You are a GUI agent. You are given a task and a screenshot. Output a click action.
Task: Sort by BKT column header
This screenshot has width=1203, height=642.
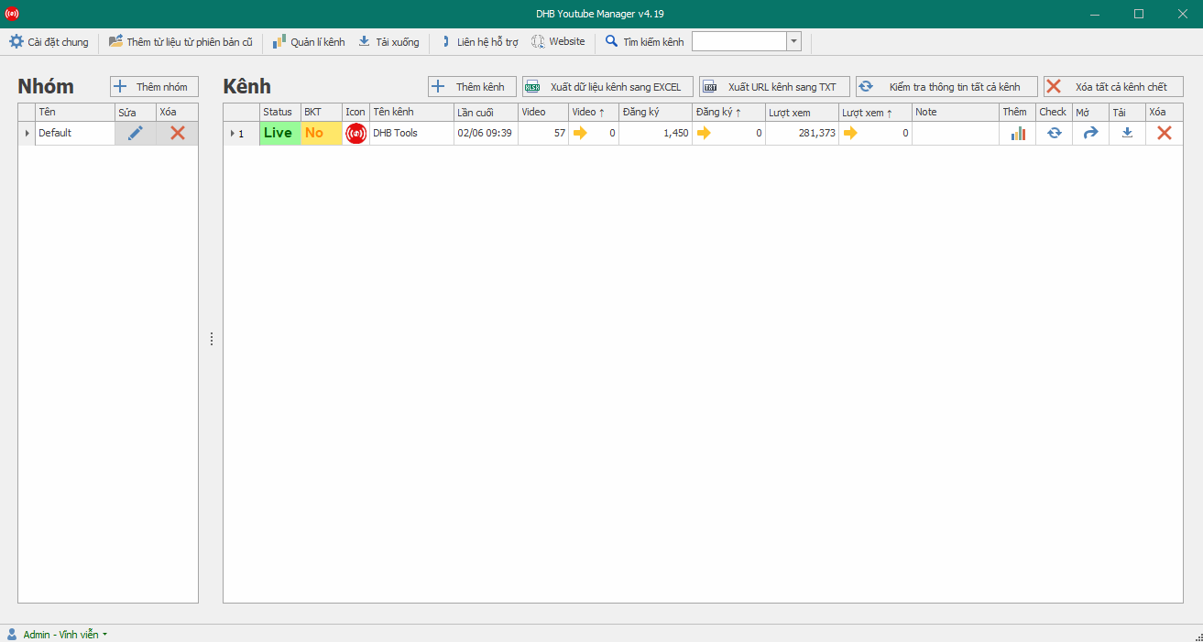322,112
